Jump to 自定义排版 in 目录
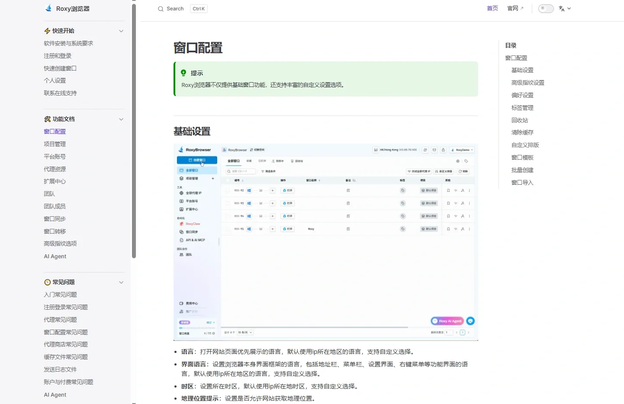624x404 pixels. coord(525,145)
